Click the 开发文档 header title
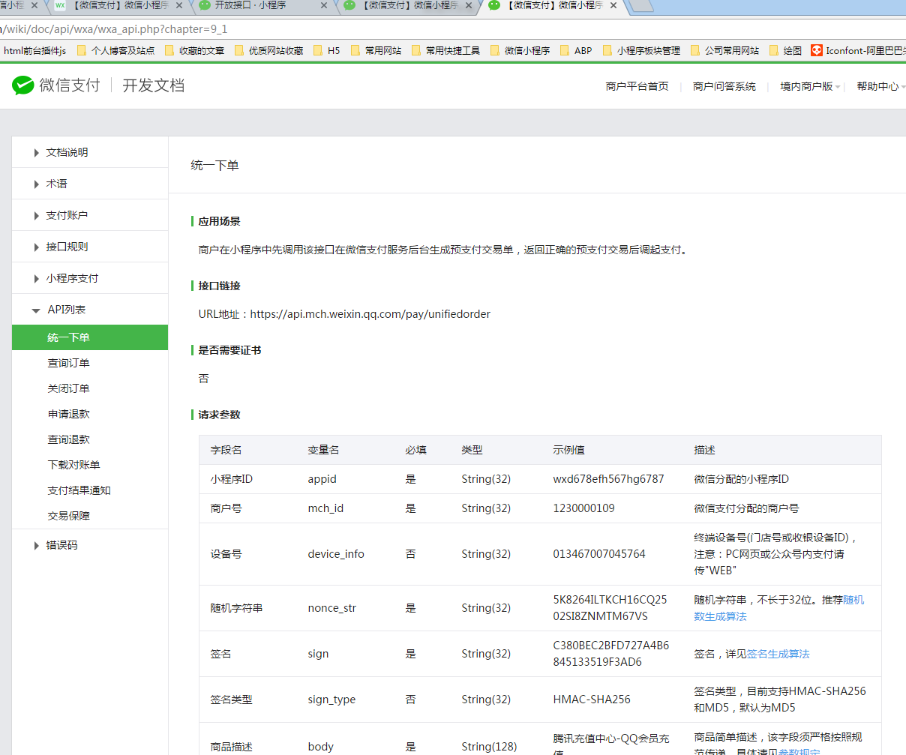Image resolution: width=906 pixels, height=755 pixels. tap(154, 85)
